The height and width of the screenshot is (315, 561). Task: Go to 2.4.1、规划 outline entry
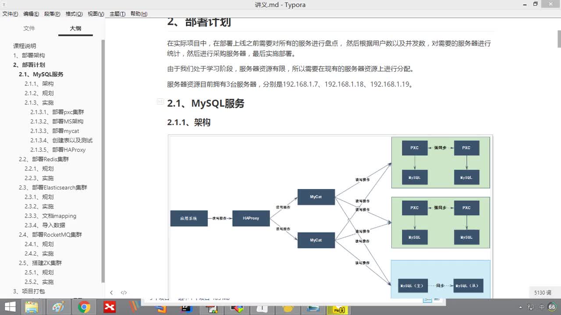(39, 244)
